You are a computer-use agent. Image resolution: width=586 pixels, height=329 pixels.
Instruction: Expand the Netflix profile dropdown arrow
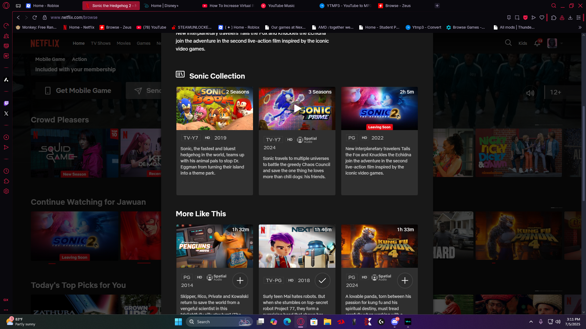562,43
